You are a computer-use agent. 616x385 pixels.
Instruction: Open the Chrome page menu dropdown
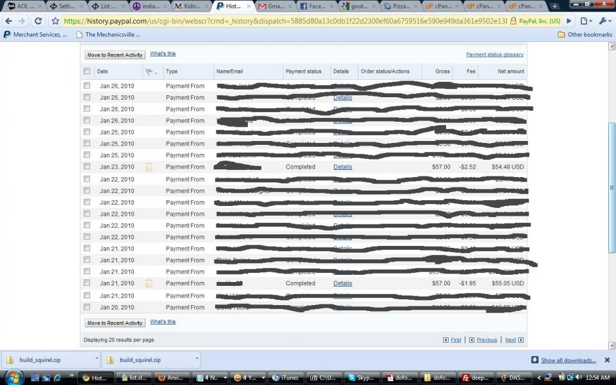tap(586, 21)
